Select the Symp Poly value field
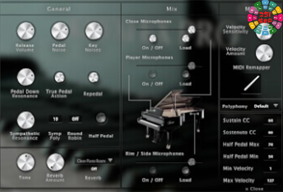The width and height of the screenshot is (283, 192). pyautogui.click(x=56, y=119)
